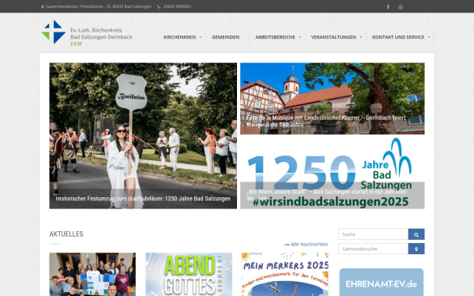Click the map pin icon beside address

click(x=43, y=6)
